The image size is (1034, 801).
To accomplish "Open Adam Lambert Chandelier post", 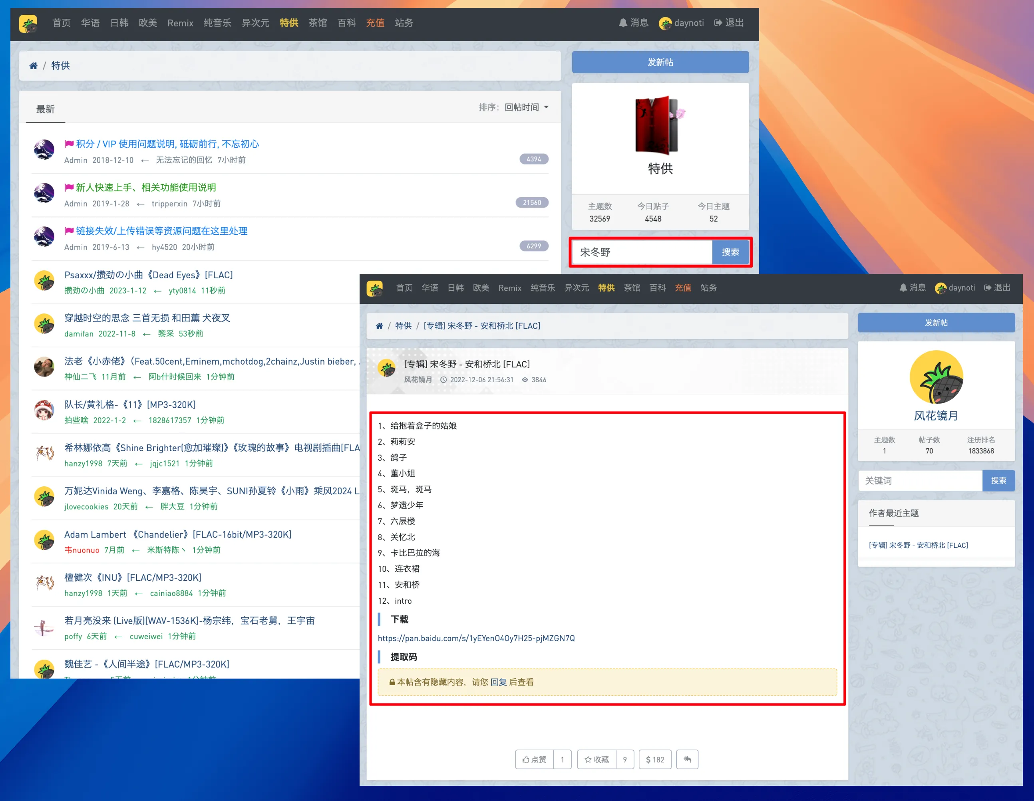I will pyautogui.click(x=177, y=534).
